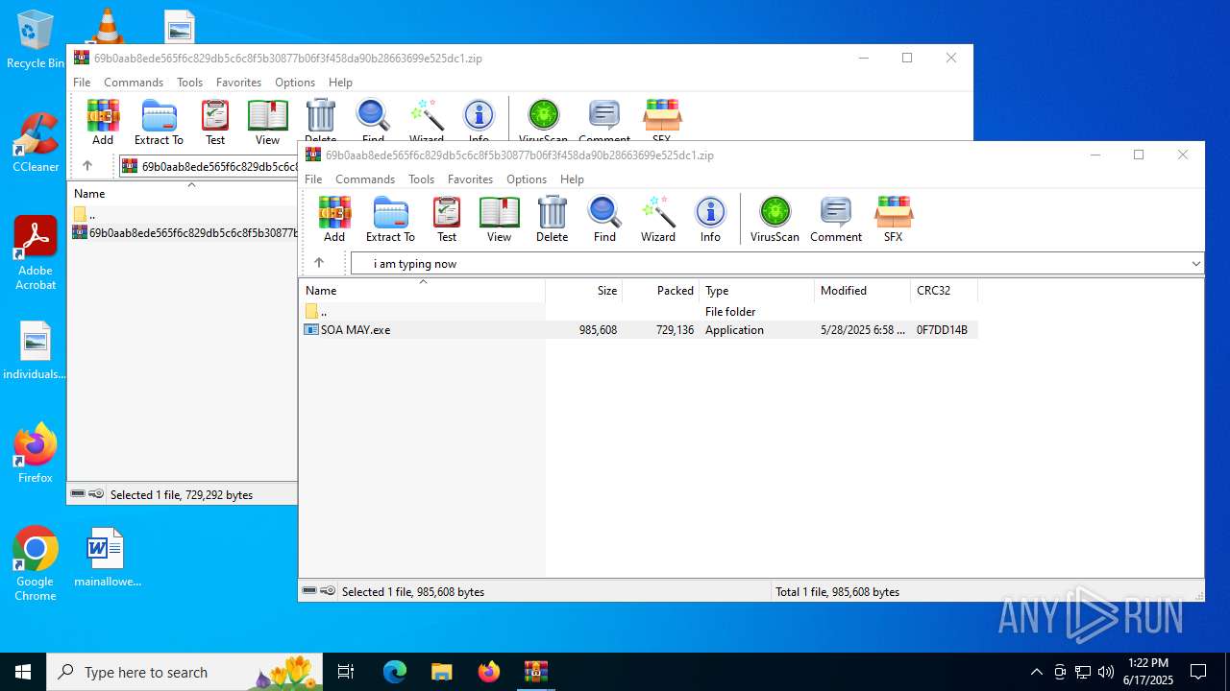Click SFX icon in back WinRAR window
This screenshot has width=1230, height=691.
click(662, 119)
